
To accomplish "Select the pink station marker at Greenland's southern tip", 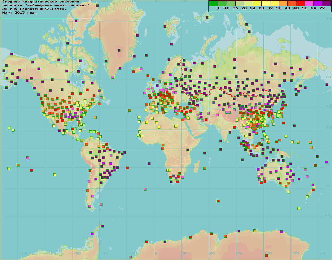I will coord(113,77).
